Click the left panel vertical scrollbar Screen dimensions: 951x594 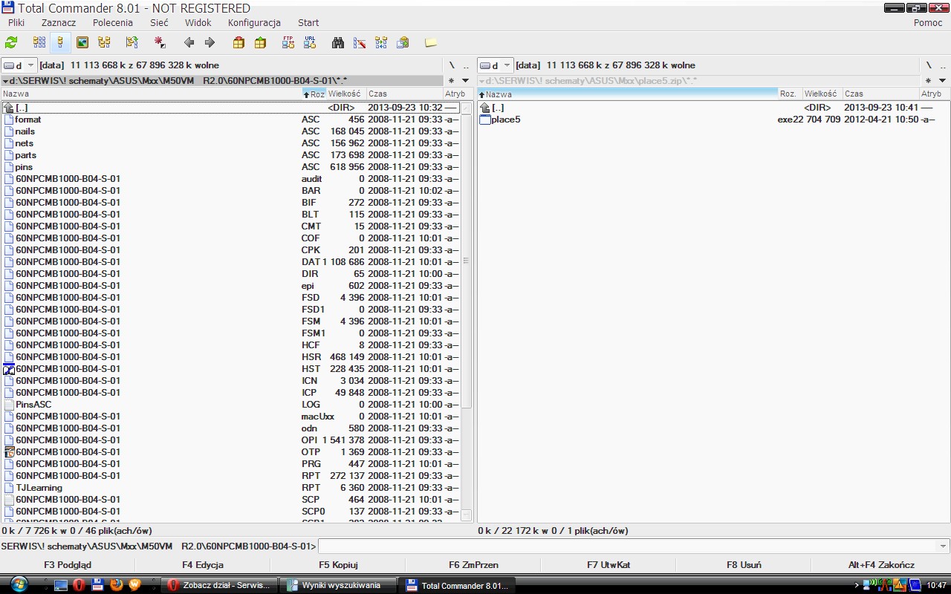(467, 312)
